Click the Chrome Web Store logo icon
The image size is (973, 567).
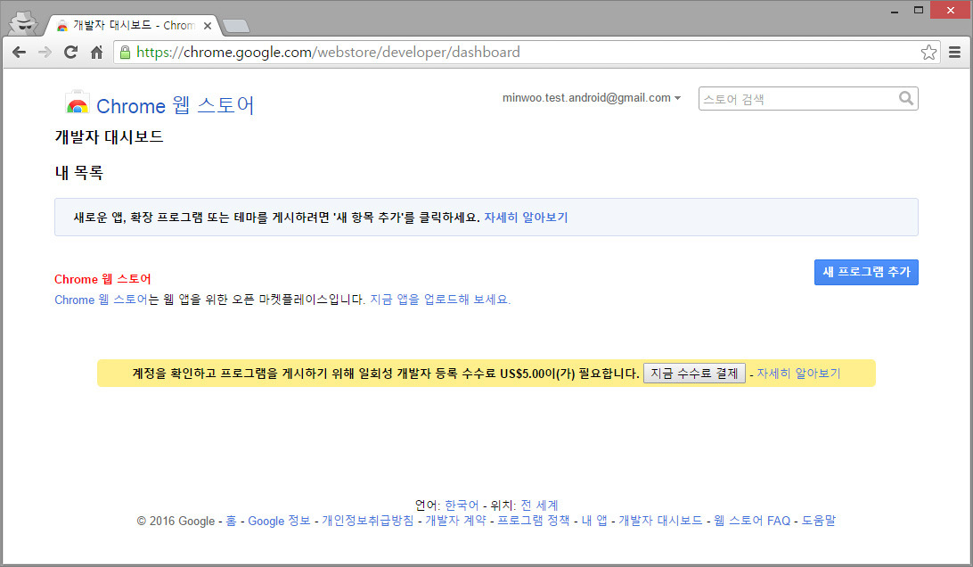[x=78, y=103]
